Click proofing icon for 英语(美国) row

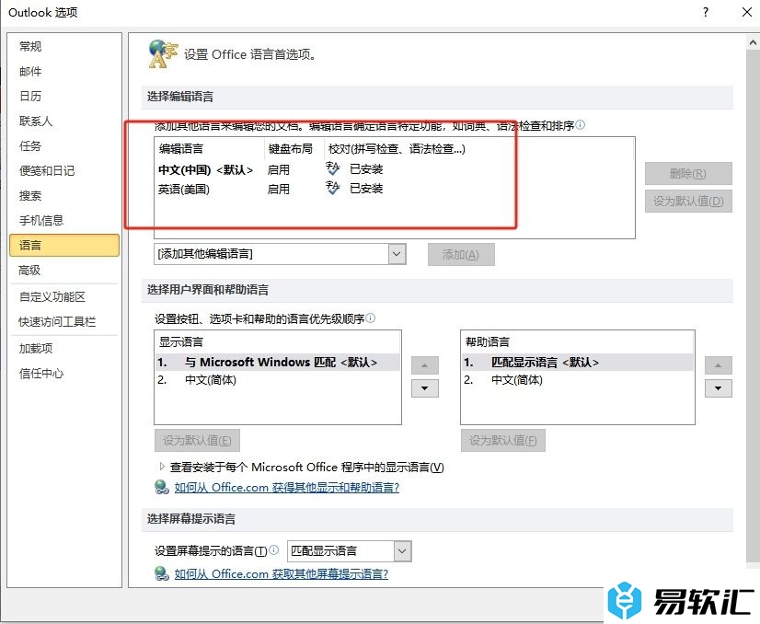point(332,187)
